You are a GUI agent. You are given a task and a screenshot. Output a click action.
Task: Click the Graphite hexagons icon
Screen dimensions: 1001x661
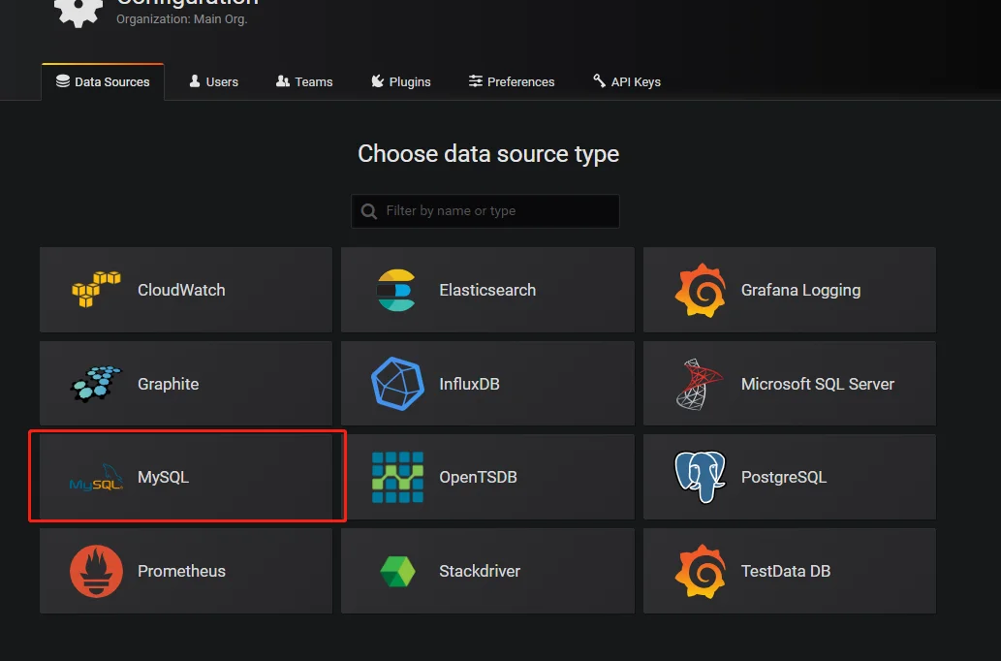96,383
